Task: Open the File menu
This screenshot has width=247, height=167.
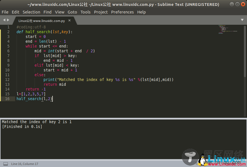Action: 5,12
